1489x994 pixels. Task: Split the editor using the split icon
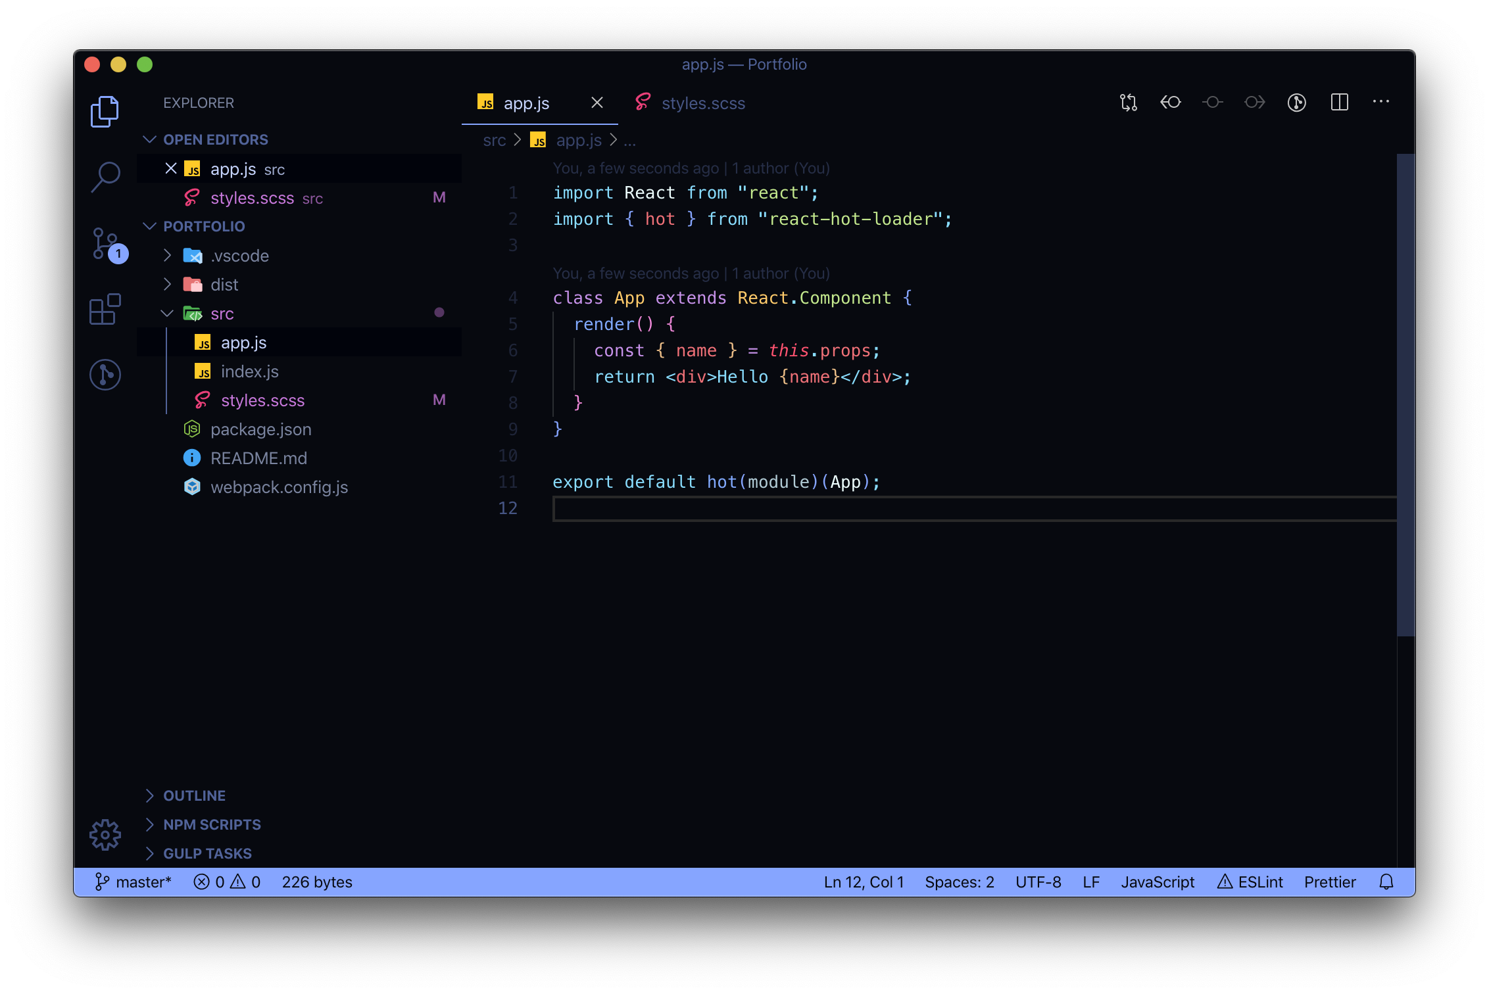point(1339,102)
